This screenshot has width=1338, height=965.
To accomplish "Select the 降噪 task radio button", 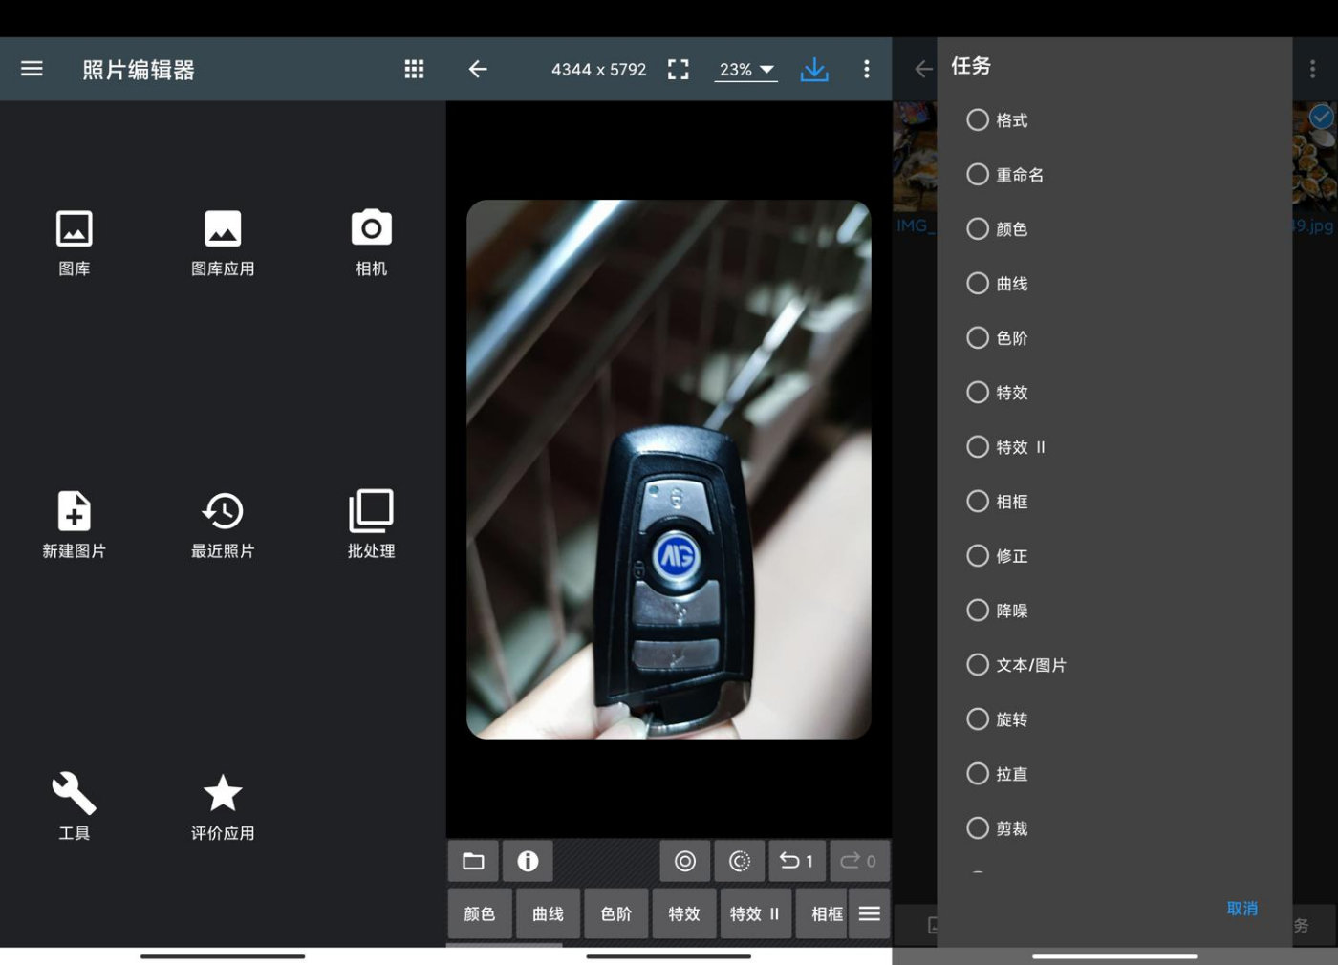I will pyautogui.click(x=978, y=611).
